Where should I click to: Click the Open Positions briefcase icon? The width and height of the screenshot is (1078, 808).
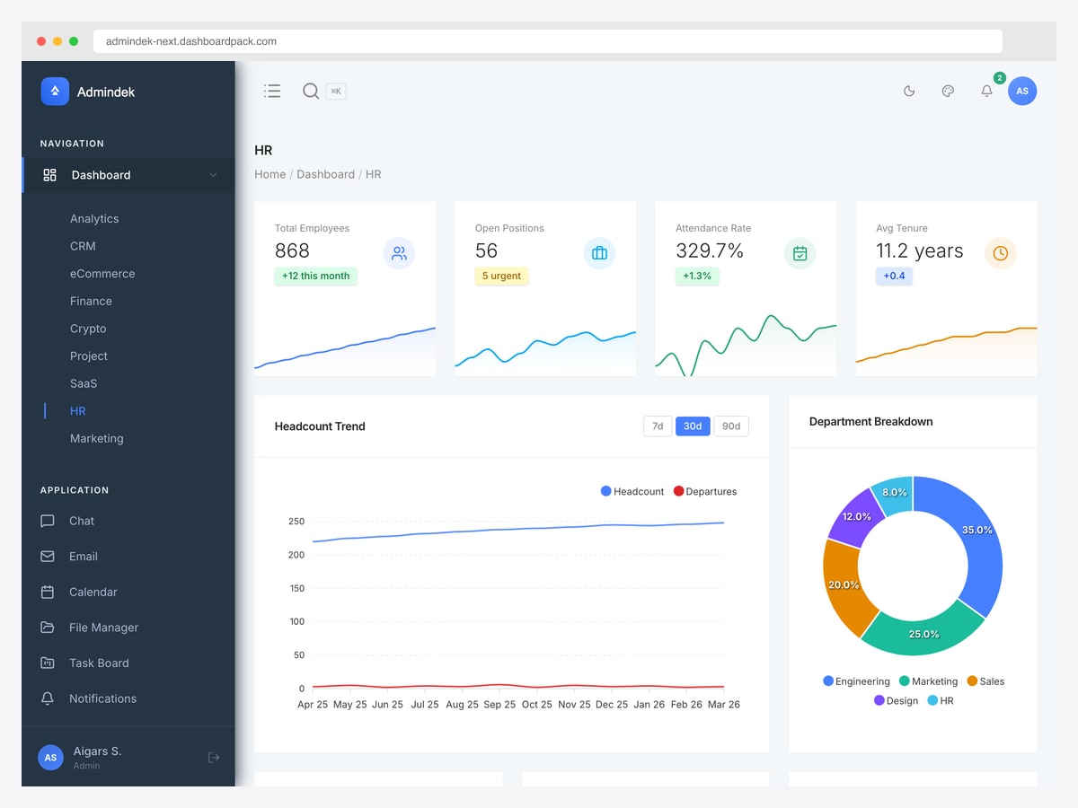coord(599,253)
